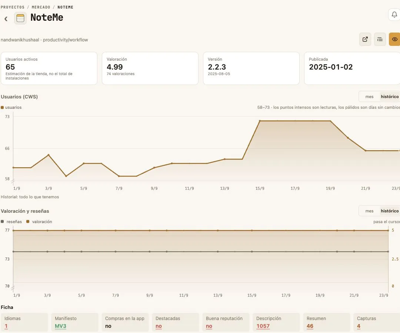The image size is (400, 333).
Task: Click the Historial: todo lo que tenemos note
Action: 30,197
